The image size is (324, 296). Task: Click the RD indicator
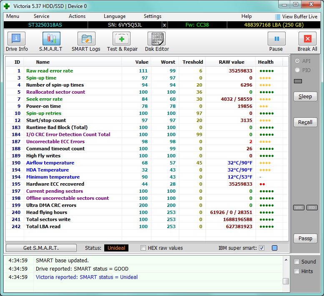(312, 207)
